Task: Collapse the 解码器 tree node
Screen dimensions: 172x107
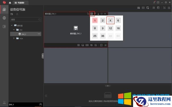Action: pos(12,25)
